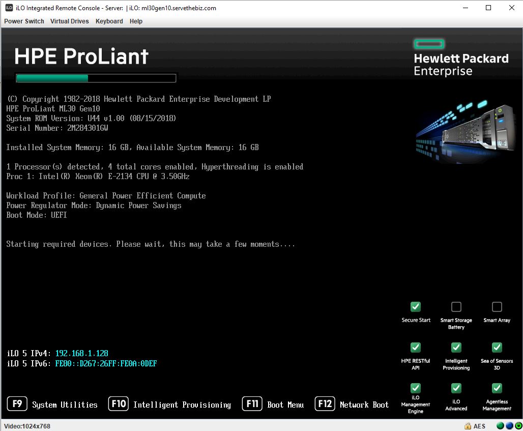Click the HPE RESTful API checkmark
This screenshot has width=523, height=431.
[x=416, y=347]
